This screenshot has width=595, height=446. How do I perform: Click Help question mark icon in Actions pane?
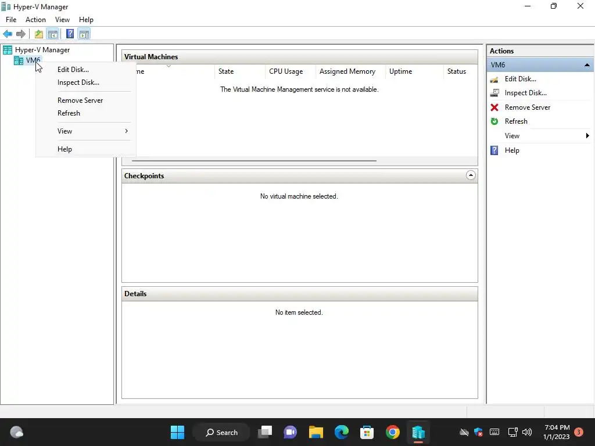[494, 150]
